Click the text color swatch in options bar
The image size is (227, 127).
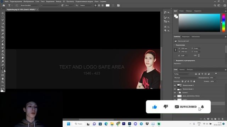[x=107, y=6]
